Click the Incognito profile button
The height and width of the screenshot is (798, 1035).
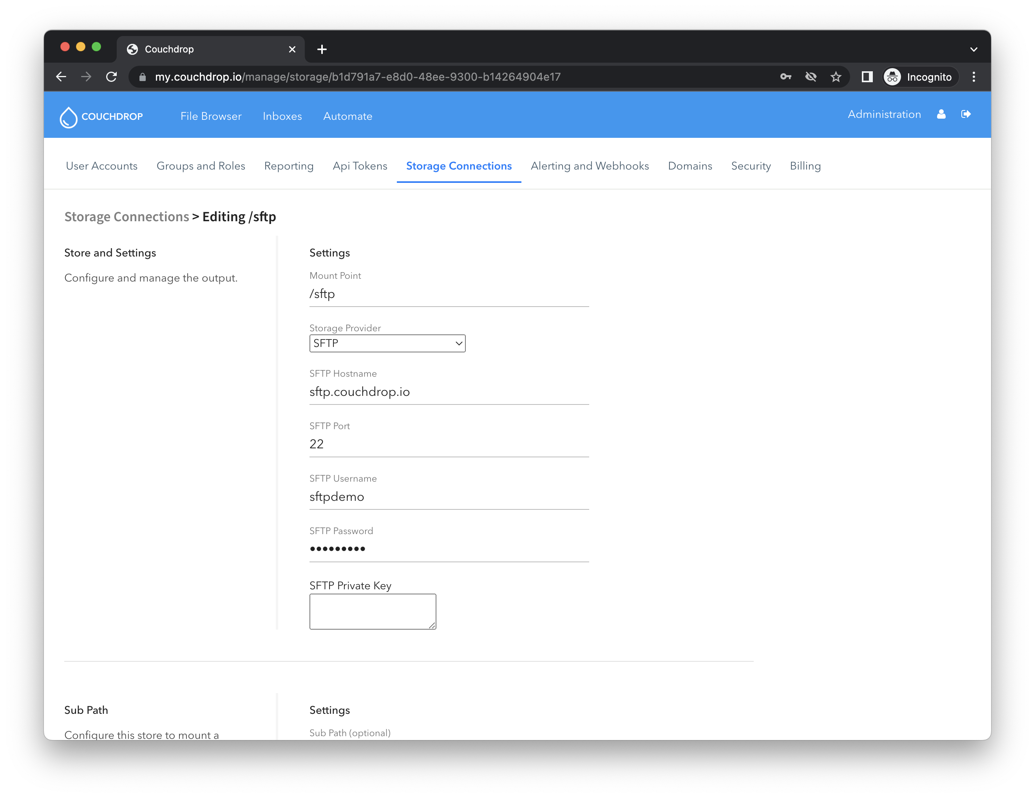point(920,77)
